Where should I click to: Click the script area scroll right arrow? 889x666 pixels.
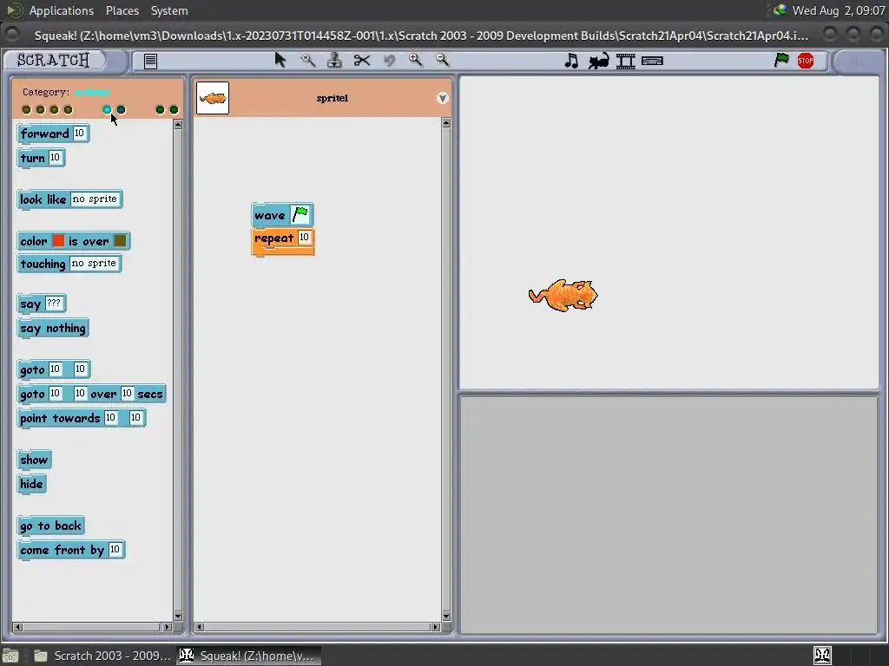tap(436, 627)
